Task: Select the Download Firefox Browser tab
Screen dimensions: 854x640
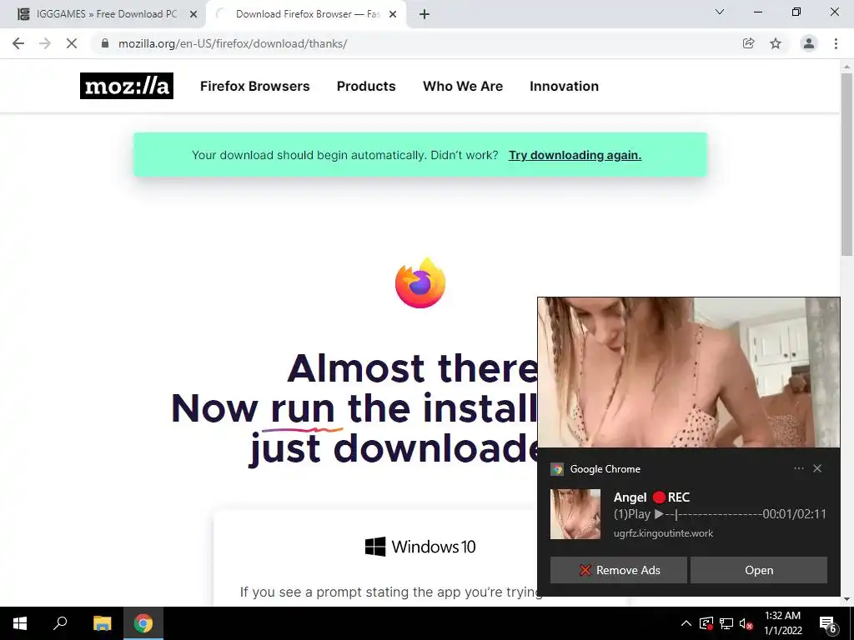Action: coord(306,14)
